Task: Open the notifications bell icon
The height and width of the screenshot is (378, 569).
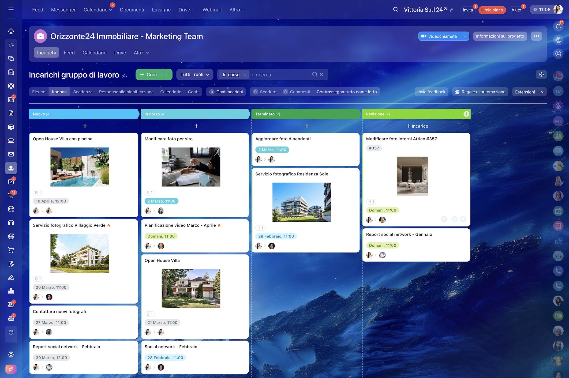Action: (x=558, y=26)
